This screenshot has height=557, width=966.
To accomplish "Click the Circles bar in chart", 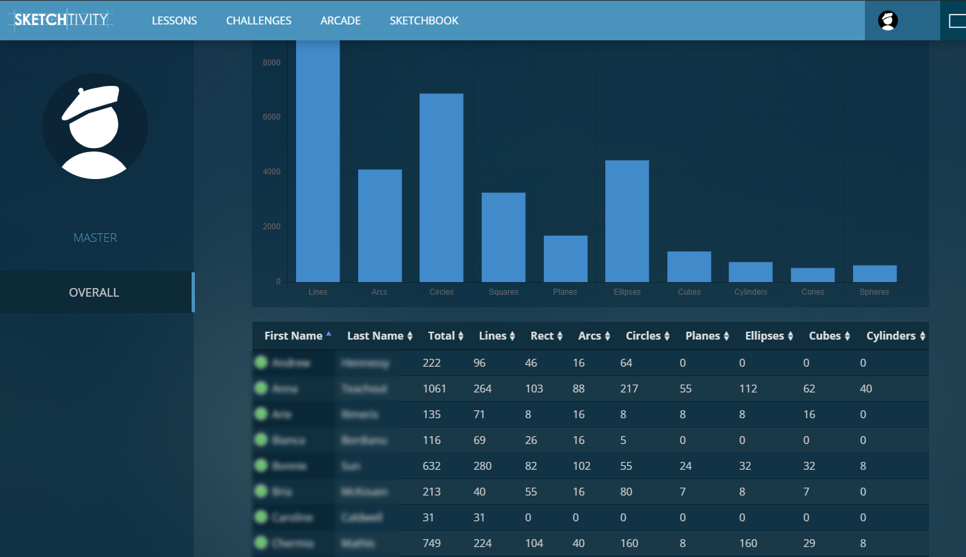I will pos(441,188).
